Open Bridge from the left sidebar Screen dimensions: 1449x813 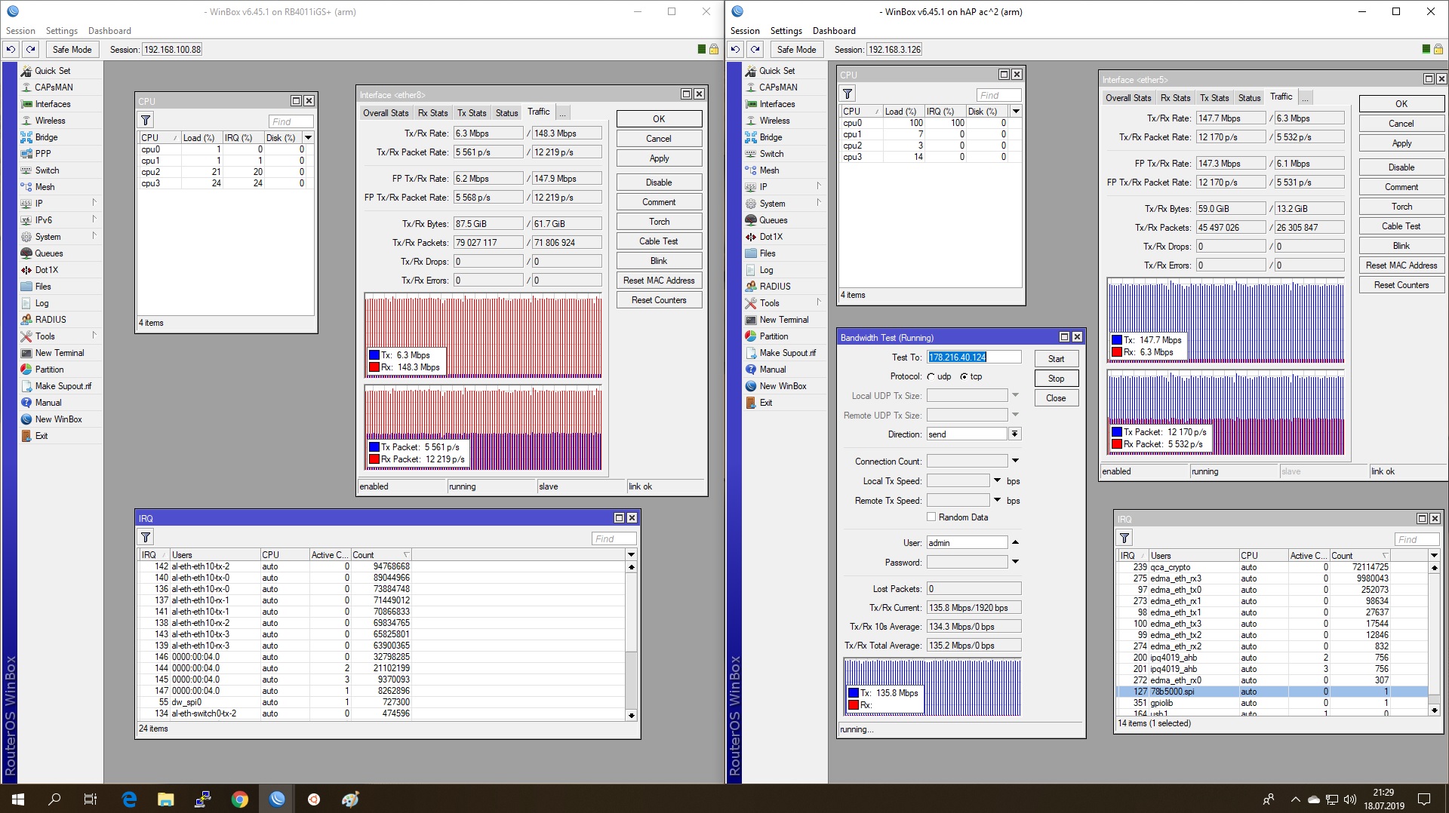coord(46,137)
